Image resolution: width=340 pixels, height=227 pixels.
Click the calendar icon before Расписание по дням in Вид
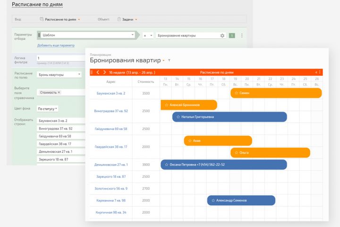pos(42,19)
